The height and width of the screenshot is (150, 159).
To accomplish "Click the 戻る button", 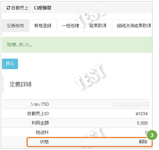I will 10,64.
